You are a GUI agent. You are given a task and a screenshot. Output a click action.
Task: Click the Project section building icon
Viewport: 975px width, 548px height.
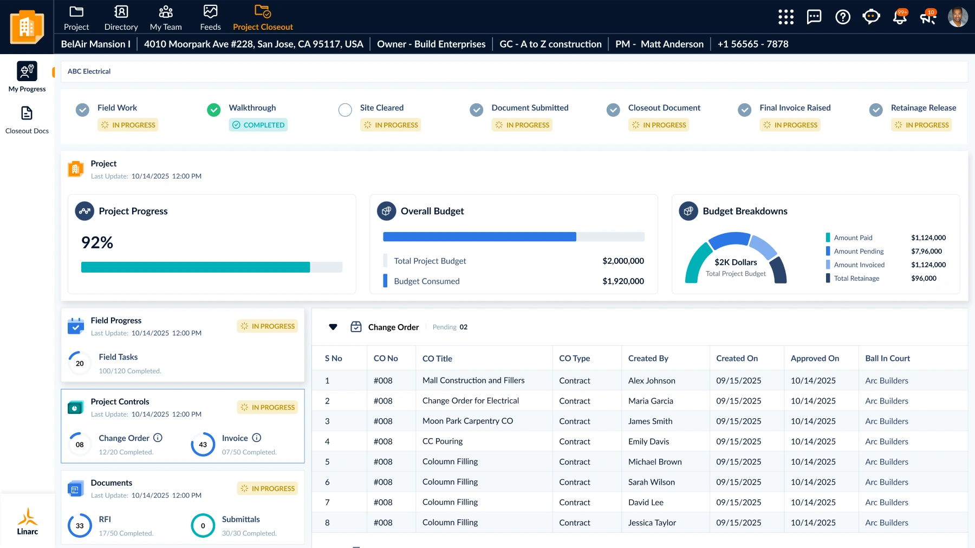[x=75, y=169]
